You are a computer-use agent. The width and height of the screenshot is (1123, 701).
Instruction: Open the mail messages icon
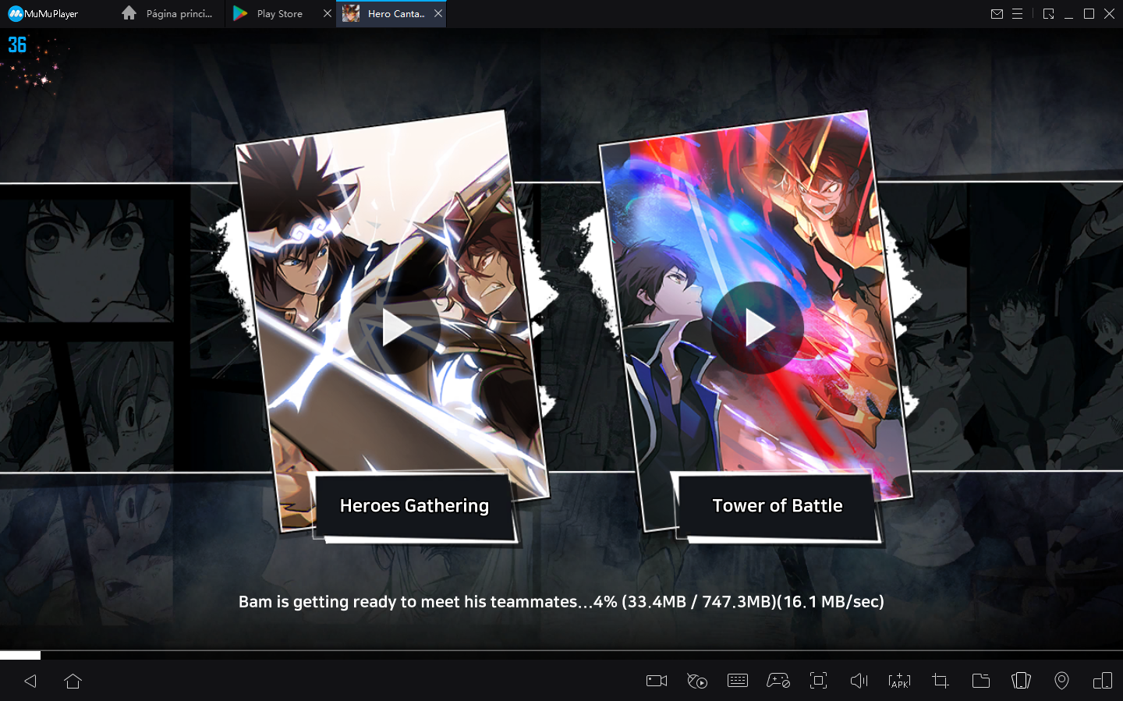pos(997,13)
